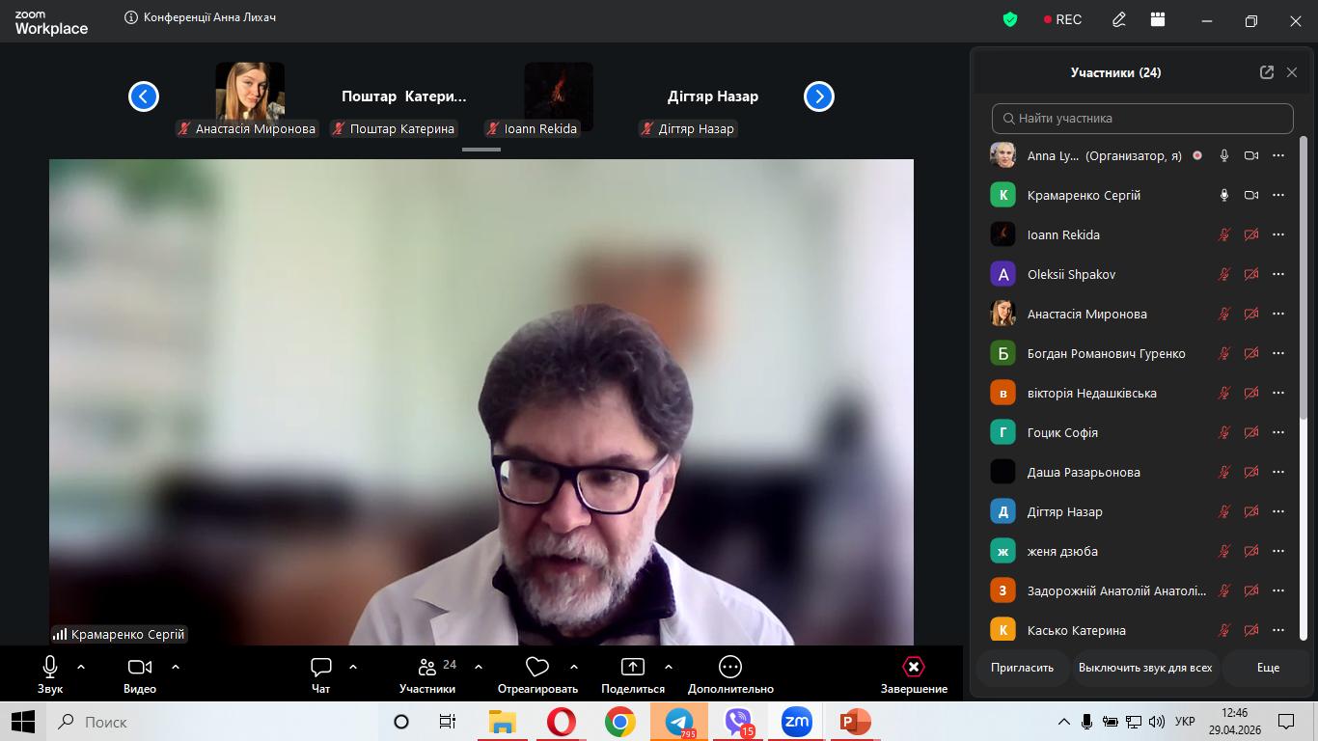Open more options for Anna Ly row
Image resolution: width=1318 pixels, height=741 pixels.
coord(1278,155)
